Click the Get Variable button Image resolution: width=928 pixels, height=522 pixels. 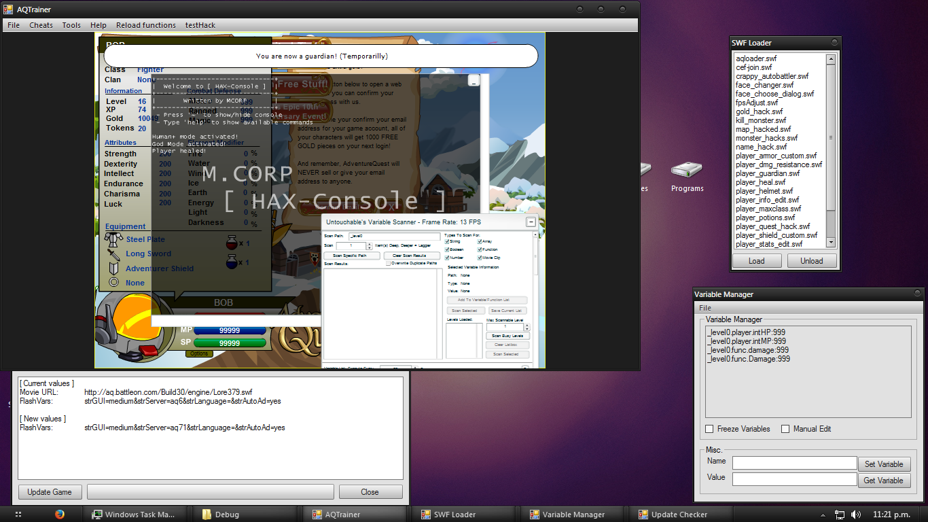coord(884,481)
